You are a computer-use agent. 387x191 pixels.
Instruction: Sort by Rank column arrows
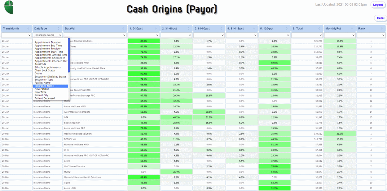point(383,29)
